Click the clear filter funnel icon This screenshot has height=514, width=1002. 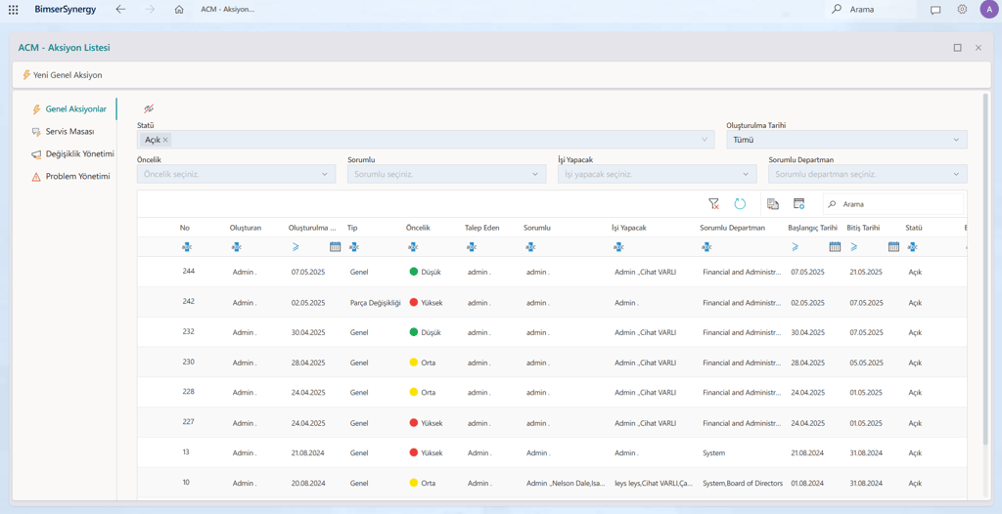(x=713, y=203)
